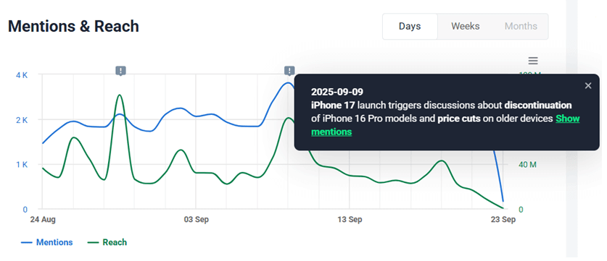Screen dimensions: 607x261
Task: Click the highest green Reach peak on the chart
Action: click(x=120, y=95)
